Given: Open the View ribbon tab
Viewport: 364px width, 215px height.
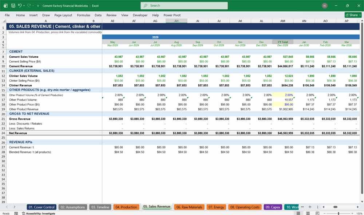Looking at the screenshot, I should 124,15.
